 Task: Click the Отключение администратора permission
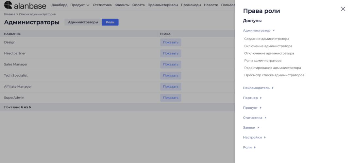tap(269, 53)
